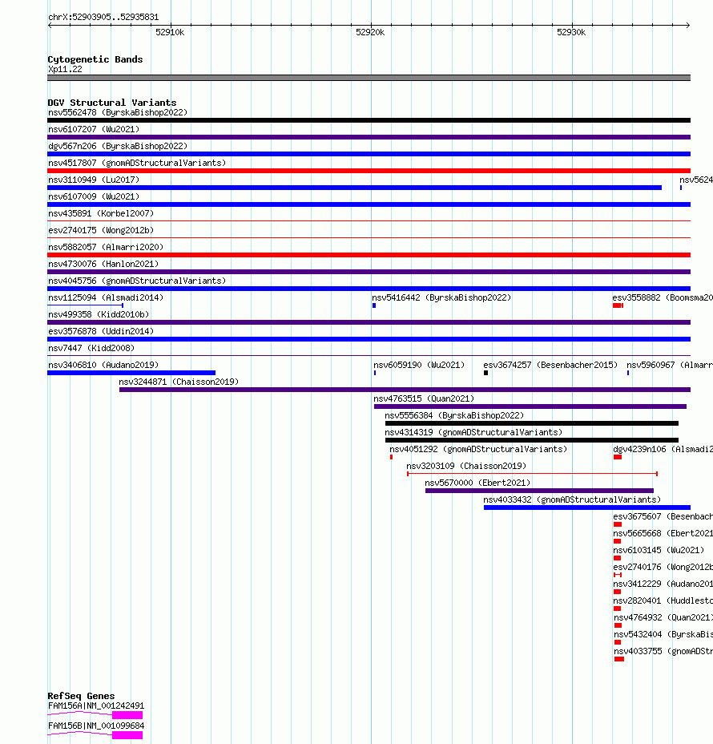Click the blue bar of nsv3406810 variant

(131, 373)
